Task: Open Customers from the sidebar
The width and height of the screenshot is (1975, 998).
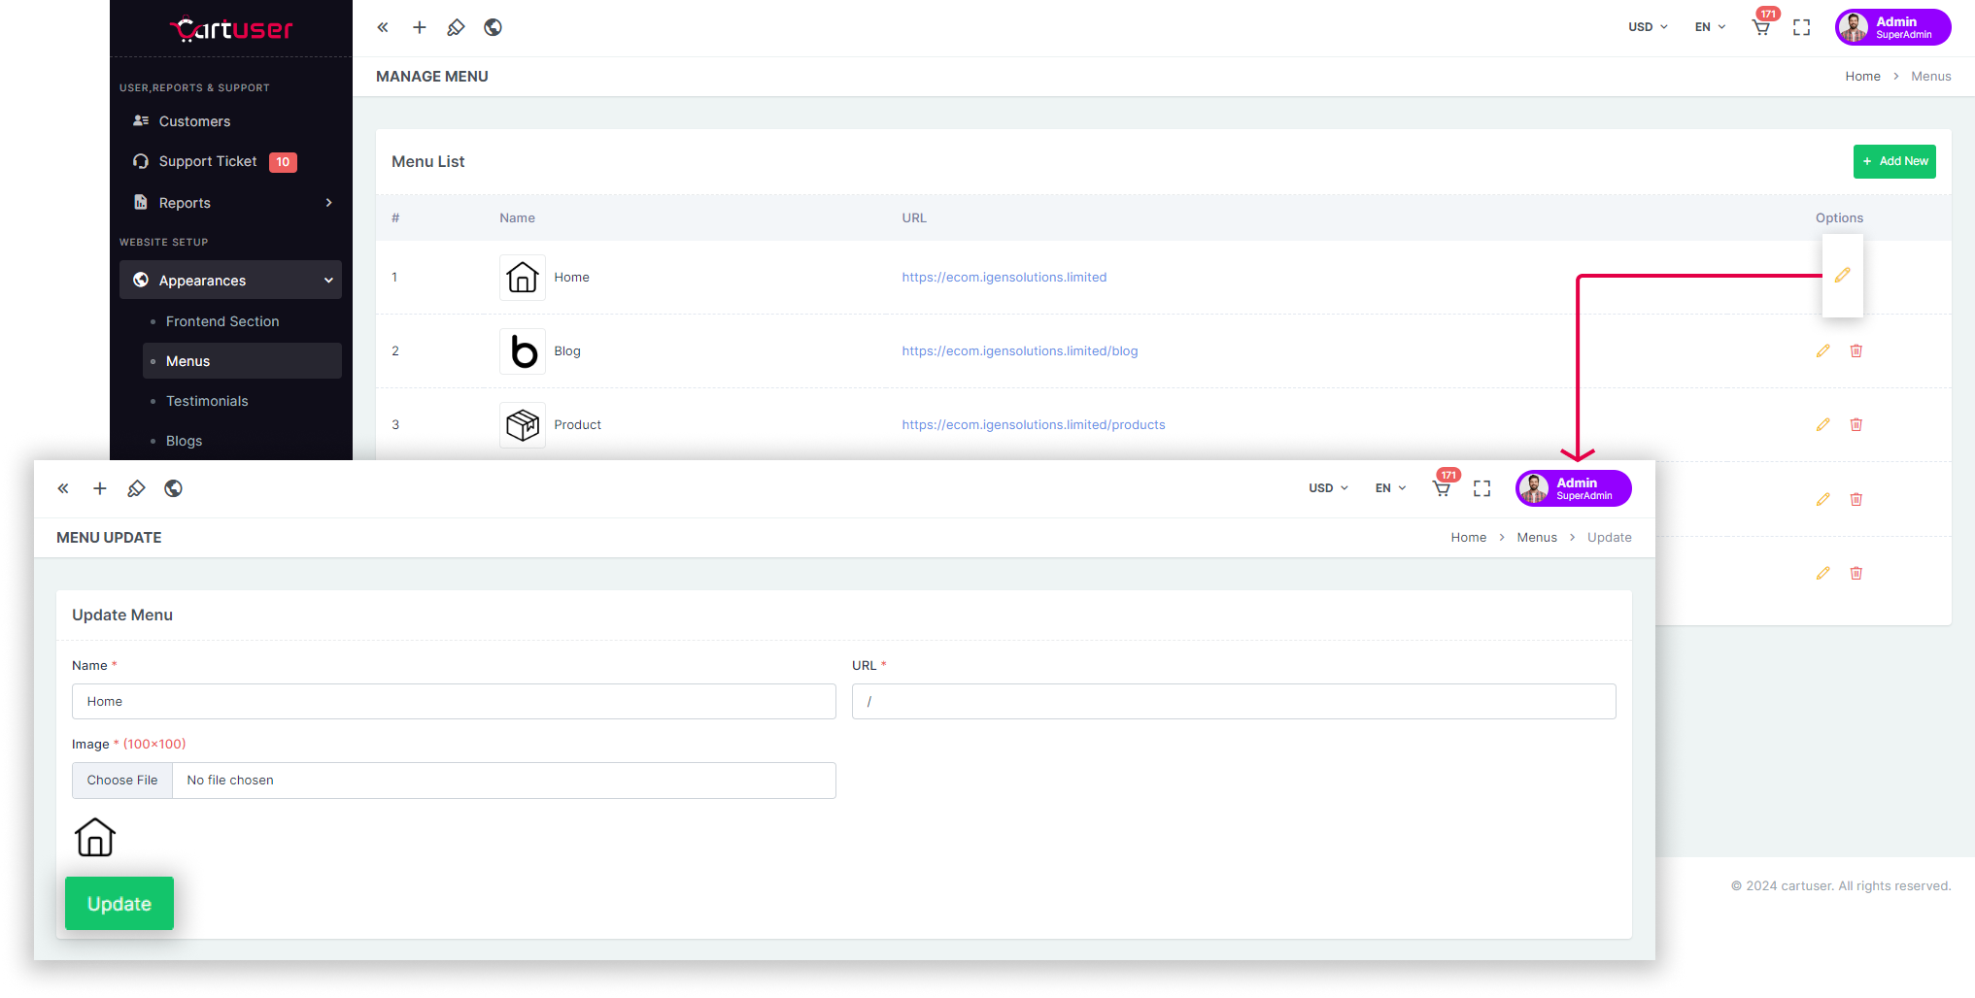Action: pyautogui.click(x=194, y=121)
